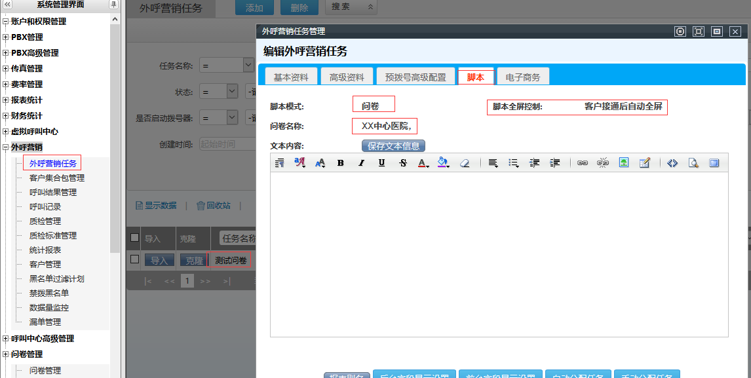Viewport: 751px width, 378px height.
Task: Open the 状态 operator dropdown
Action: (x=232, y=91)
